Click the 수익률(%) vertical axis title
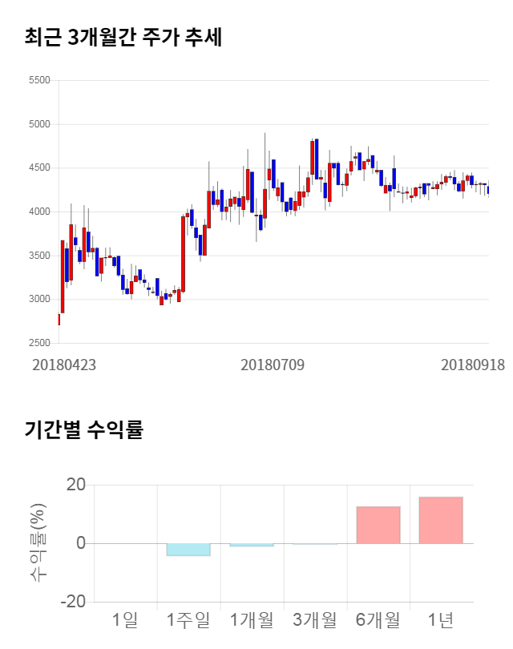The height and width of the screenshot is (649, 513). tap(38, 543)
